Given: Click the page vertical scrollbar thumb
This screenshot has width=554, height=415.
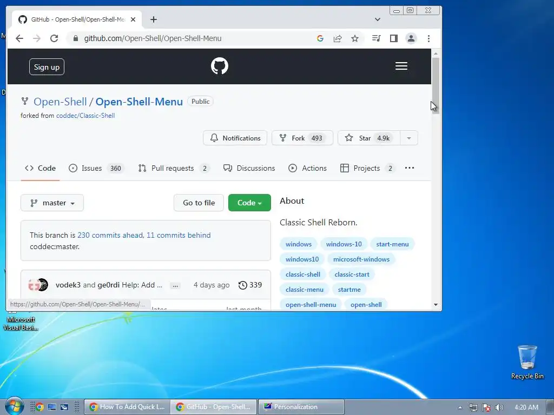Looking at the screenshot, I should pos(436,85).
